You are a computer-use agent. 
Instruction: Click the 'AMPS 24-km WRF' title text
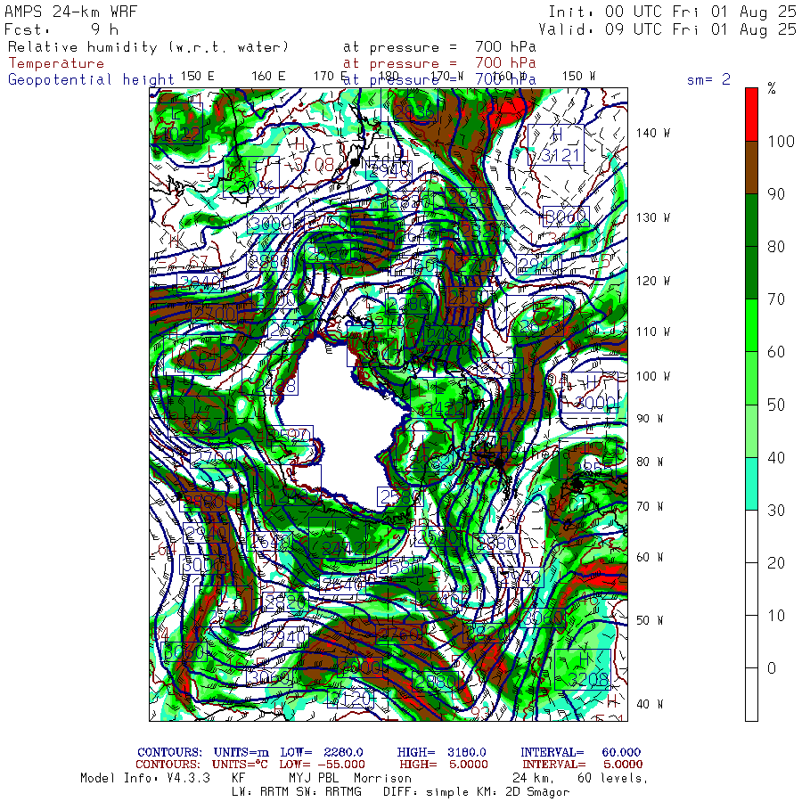pos(71,12)
